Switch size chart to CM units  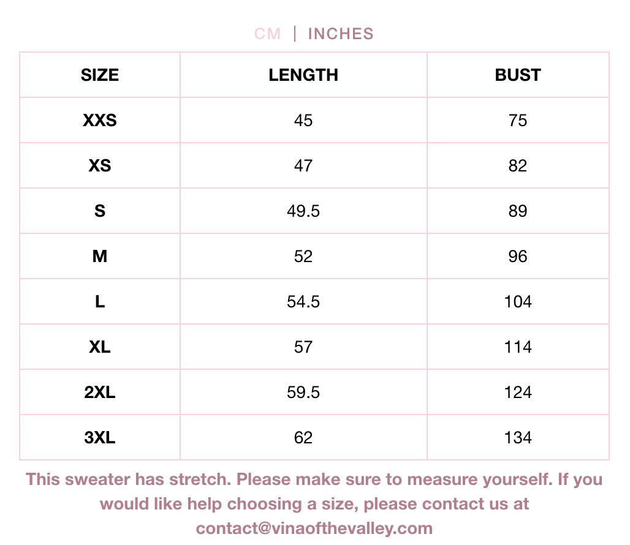coord(268,34)
